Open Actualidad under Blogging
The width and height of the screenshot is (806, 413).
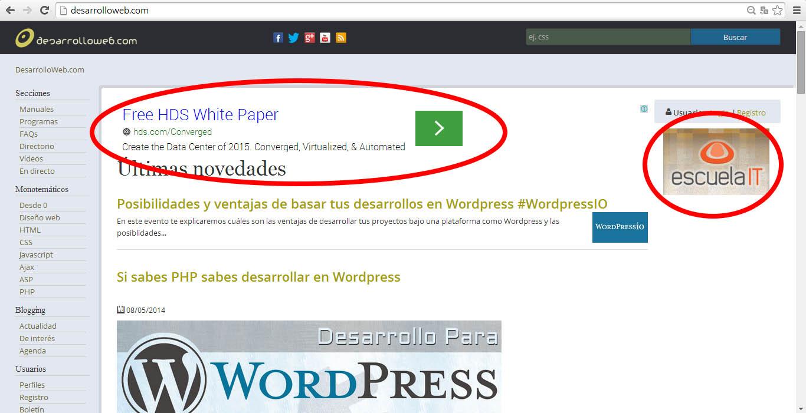pos(38,326)
